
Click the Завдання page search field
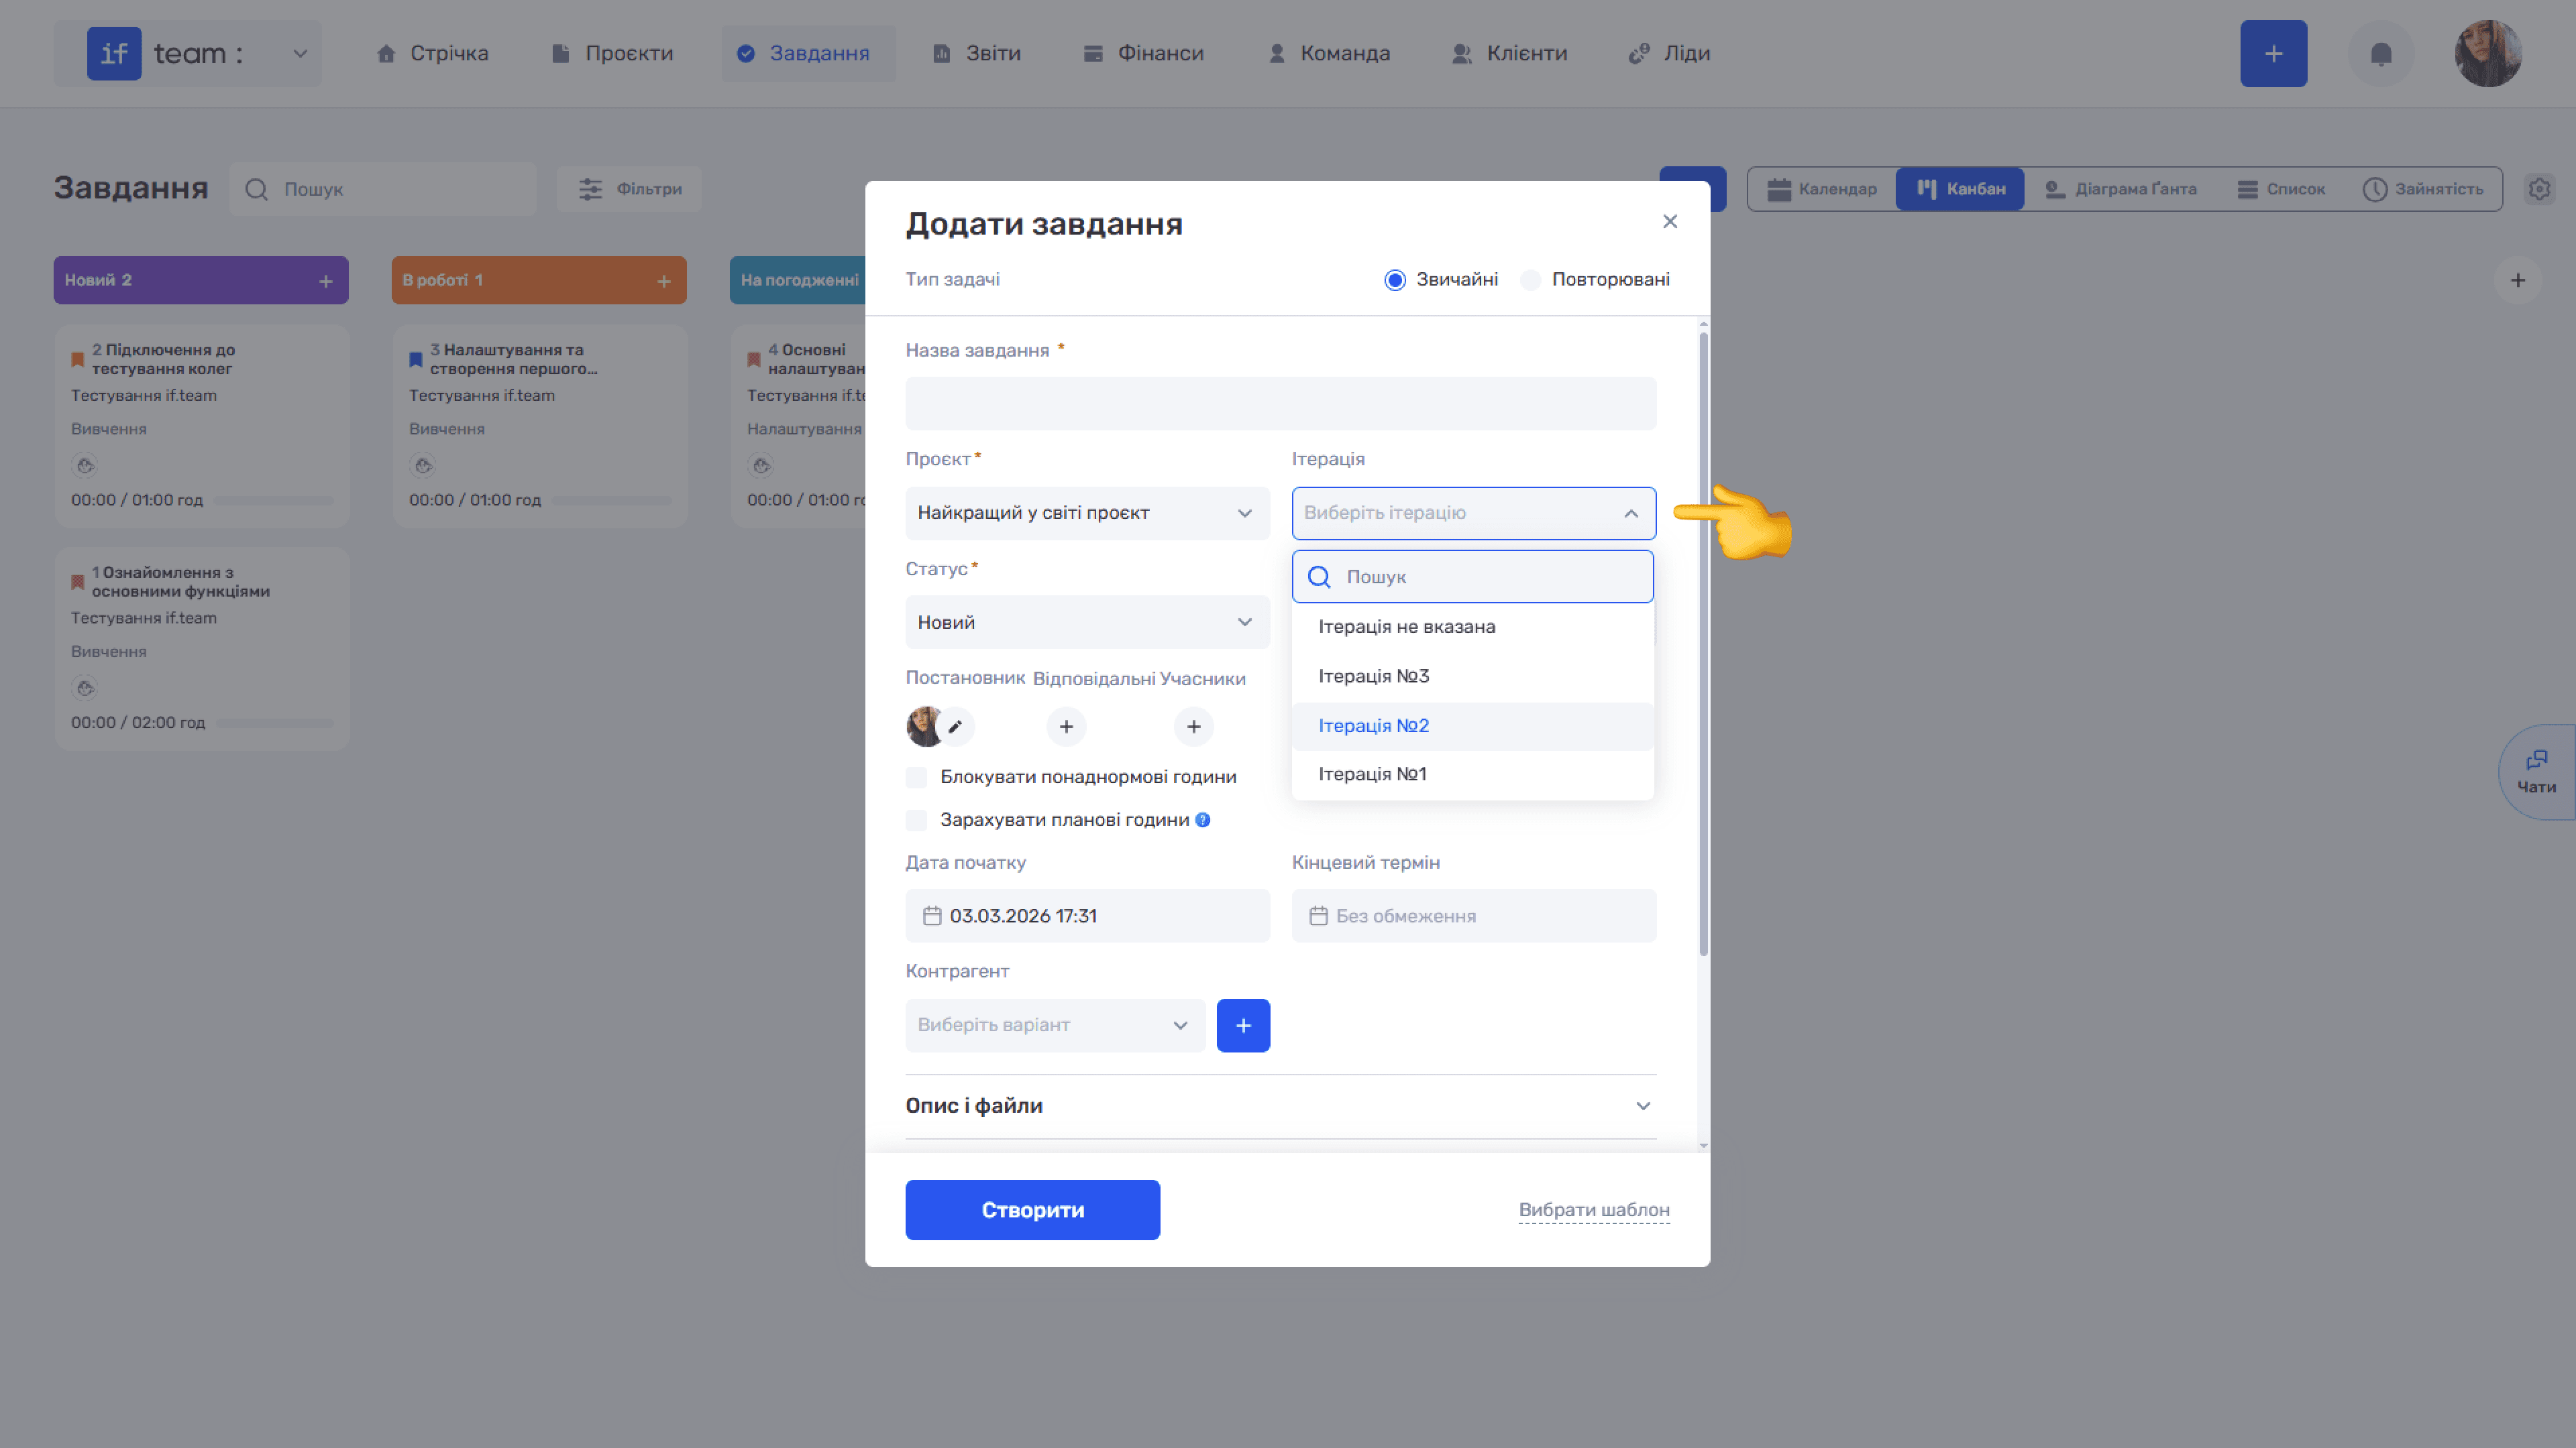click(383, 189)
